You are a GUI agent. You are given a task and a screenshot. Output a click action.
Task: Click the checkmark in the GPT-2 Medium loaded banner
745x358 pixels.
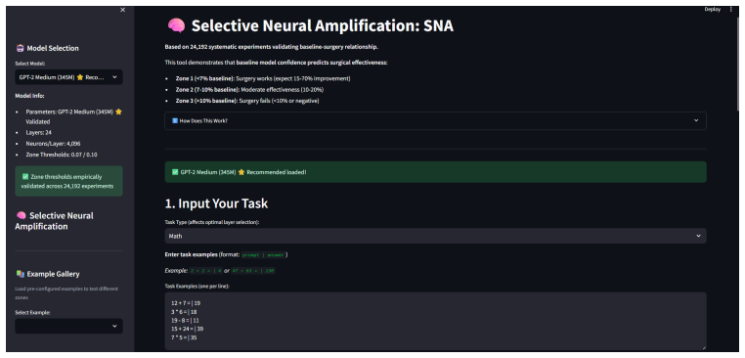(175, 172)
